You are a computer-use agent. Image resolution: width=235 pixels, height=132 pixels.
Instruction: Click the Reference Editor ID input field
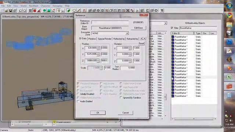click(x=110, y=22)
